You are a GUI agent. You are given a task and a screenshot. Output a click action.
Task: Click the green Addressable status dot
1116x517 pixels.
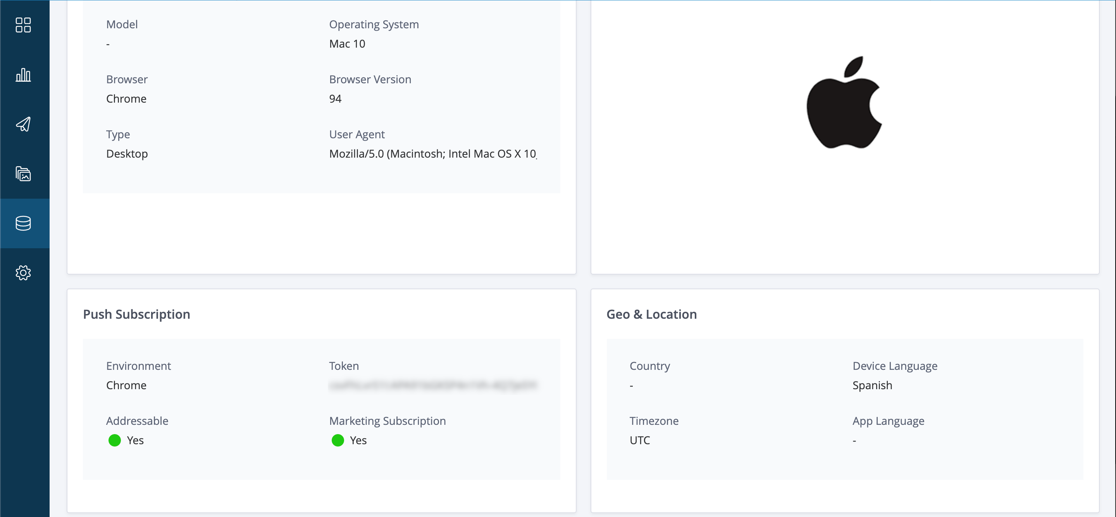pos(114,440)
